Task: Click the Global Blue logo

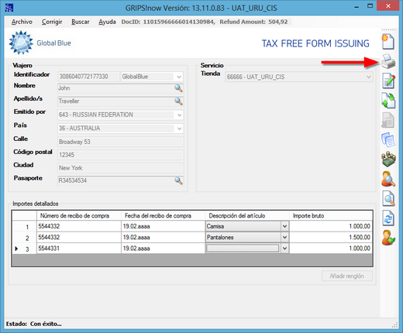Action: pos(40,43)
